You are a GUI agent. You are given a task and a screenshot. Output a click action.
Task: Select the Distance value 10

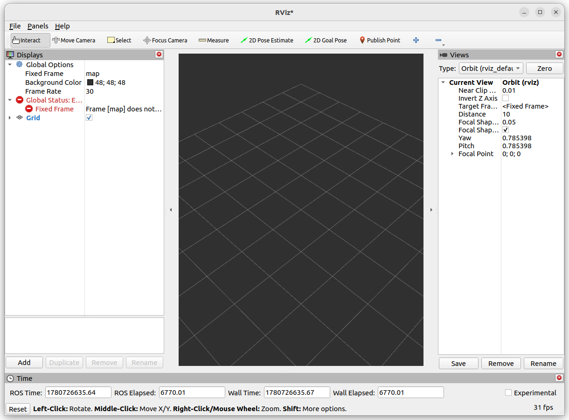click(506, 114)
